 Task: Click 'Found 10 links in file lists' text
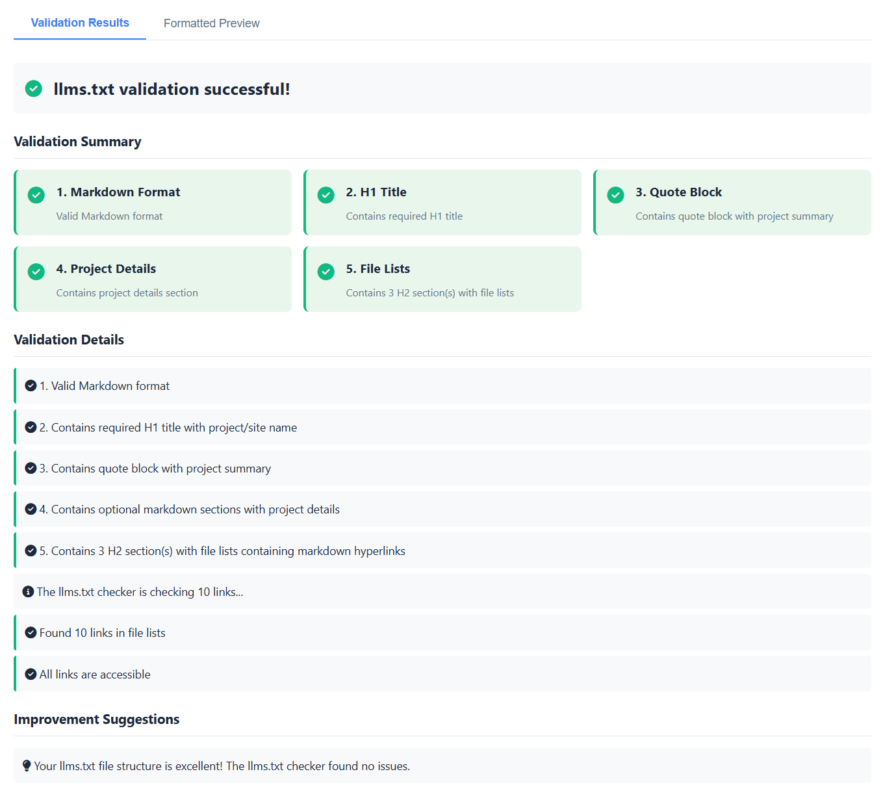(102, 632)
